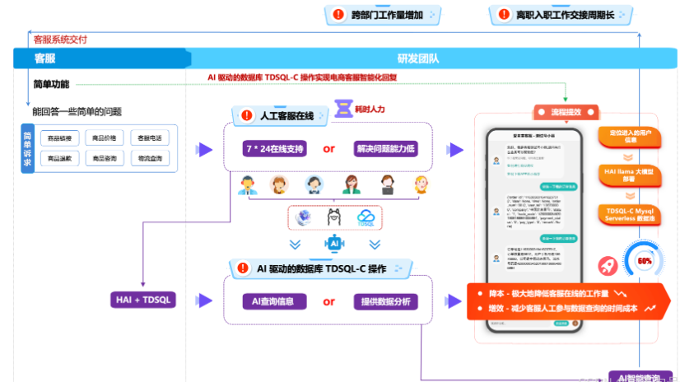Click the blue double chevron right of the AI robot

click(375, 245)
